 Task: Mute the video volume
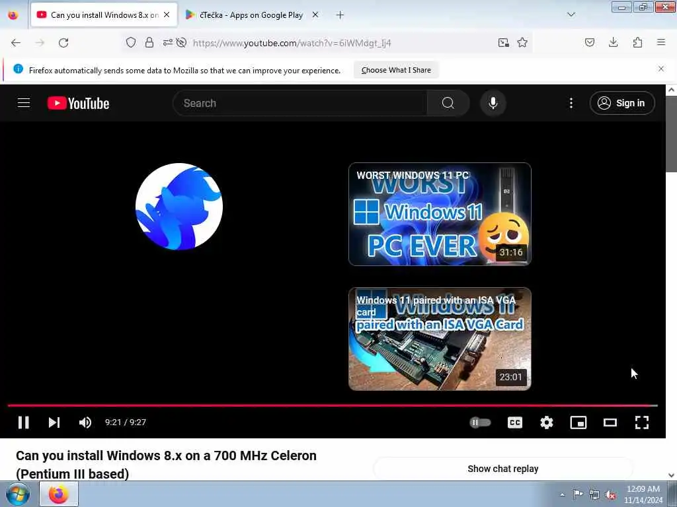click(x=85, y=422)
